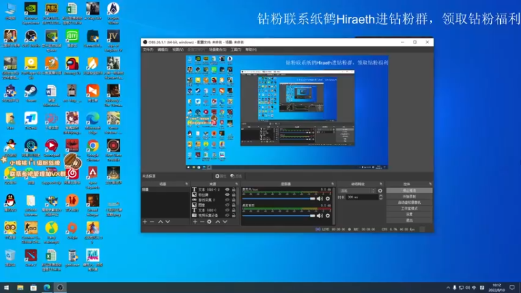Increase the 时长 300 ms duration stepper
The height and width of the screenshot is (293, 521).
point(381,196)
